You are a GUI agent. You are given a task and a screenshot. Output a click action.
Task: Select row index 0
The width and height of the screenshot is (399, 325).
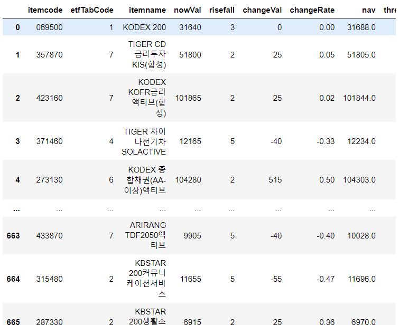click(17, 27)
